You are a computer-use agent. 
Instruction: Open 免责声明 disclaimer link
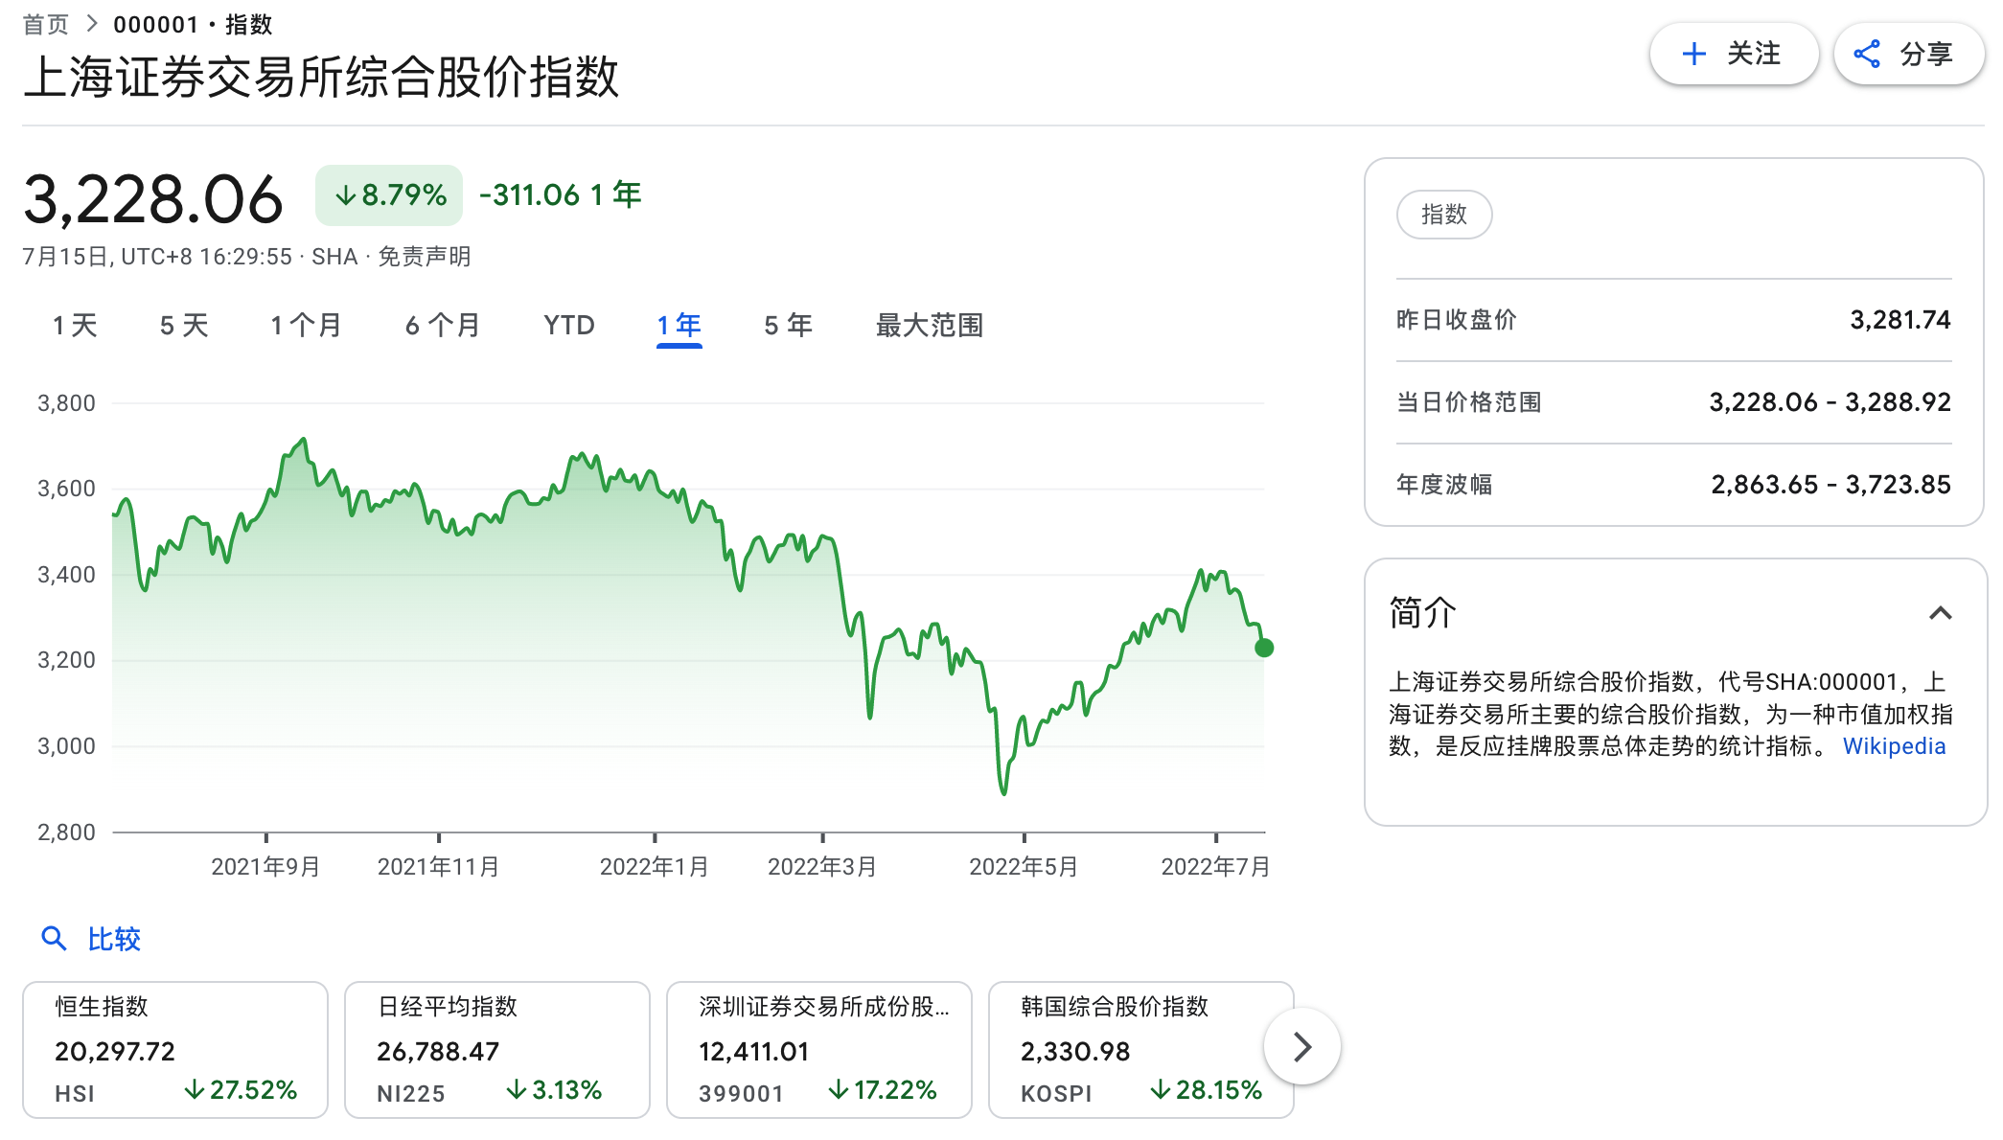click(425, 257)
